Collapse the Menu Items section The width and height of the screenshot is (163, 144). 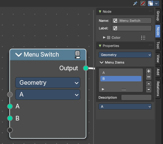pos(102,62)
